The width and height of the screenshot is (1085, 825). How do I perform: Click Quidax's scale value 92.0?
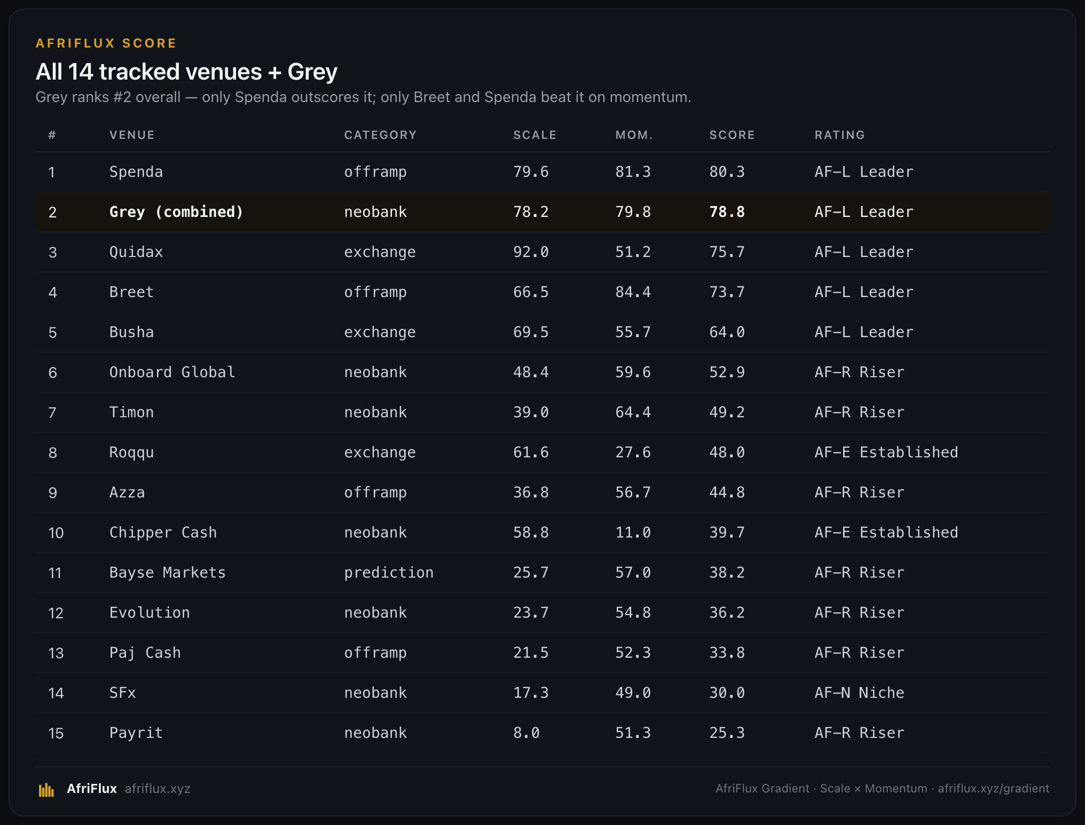pos(531,252)
